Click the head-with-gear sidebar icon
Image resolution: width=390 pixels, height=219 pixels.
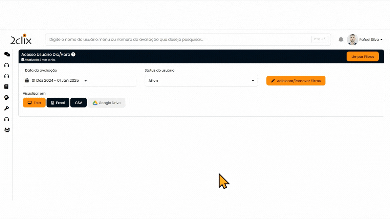pyautogui.click(x=6, y=97)
